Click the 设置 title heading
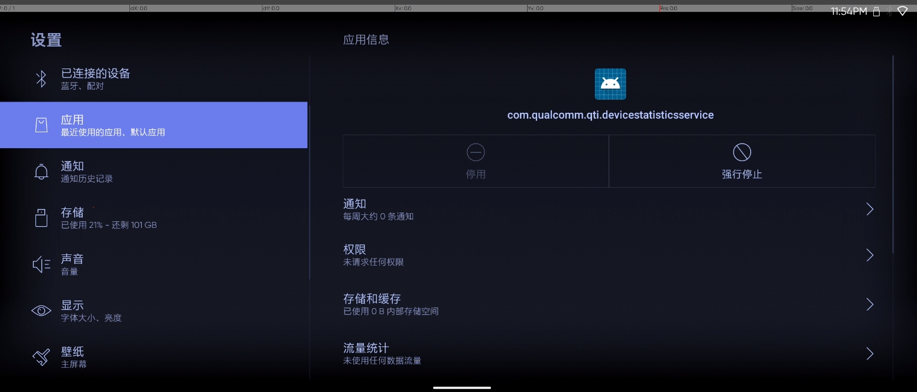The width and height of the screenshot is (917, 392). tap(46, 40)
